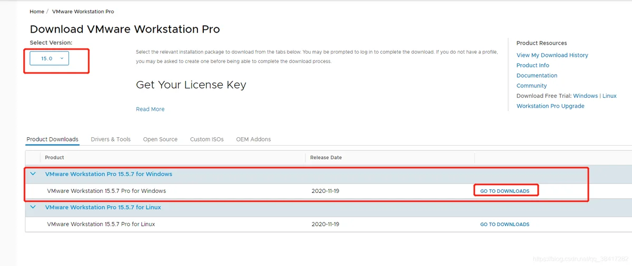Screen dimensions: 632x266
Task: Download the free trial for Linux
Action: (x=609, y=96)
